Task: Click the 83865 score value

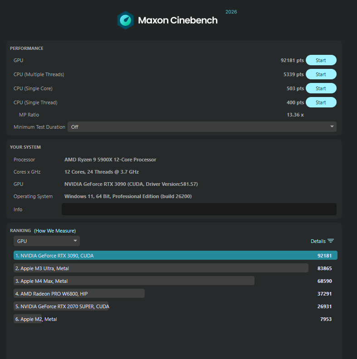Action: pos(324,268)
